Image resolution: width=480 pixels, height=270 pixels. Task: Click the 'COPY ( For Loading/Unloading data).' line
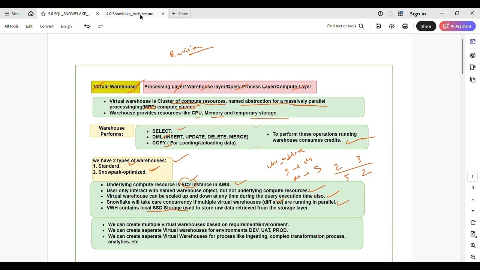tap(195, 143)
